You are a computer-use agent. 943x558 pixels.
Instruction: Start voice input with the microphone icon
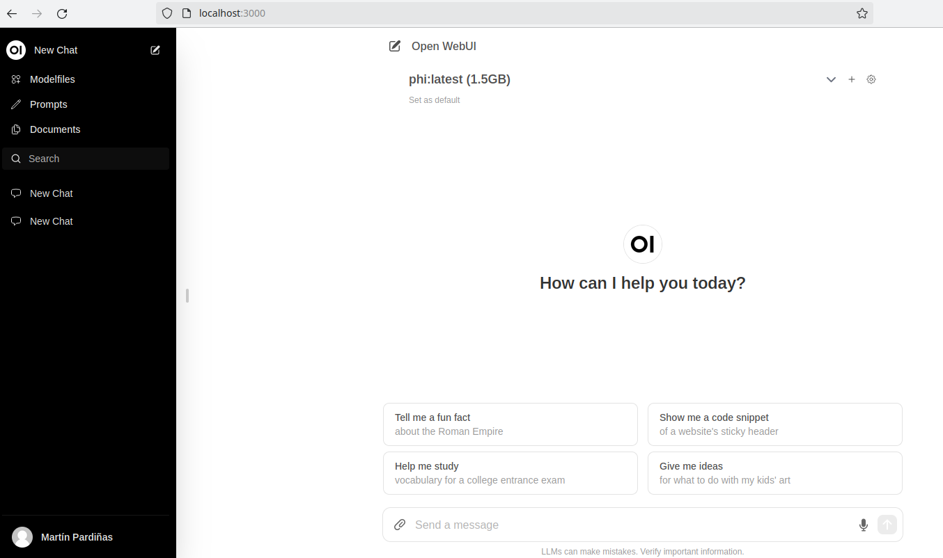click(x=864, y=525)
